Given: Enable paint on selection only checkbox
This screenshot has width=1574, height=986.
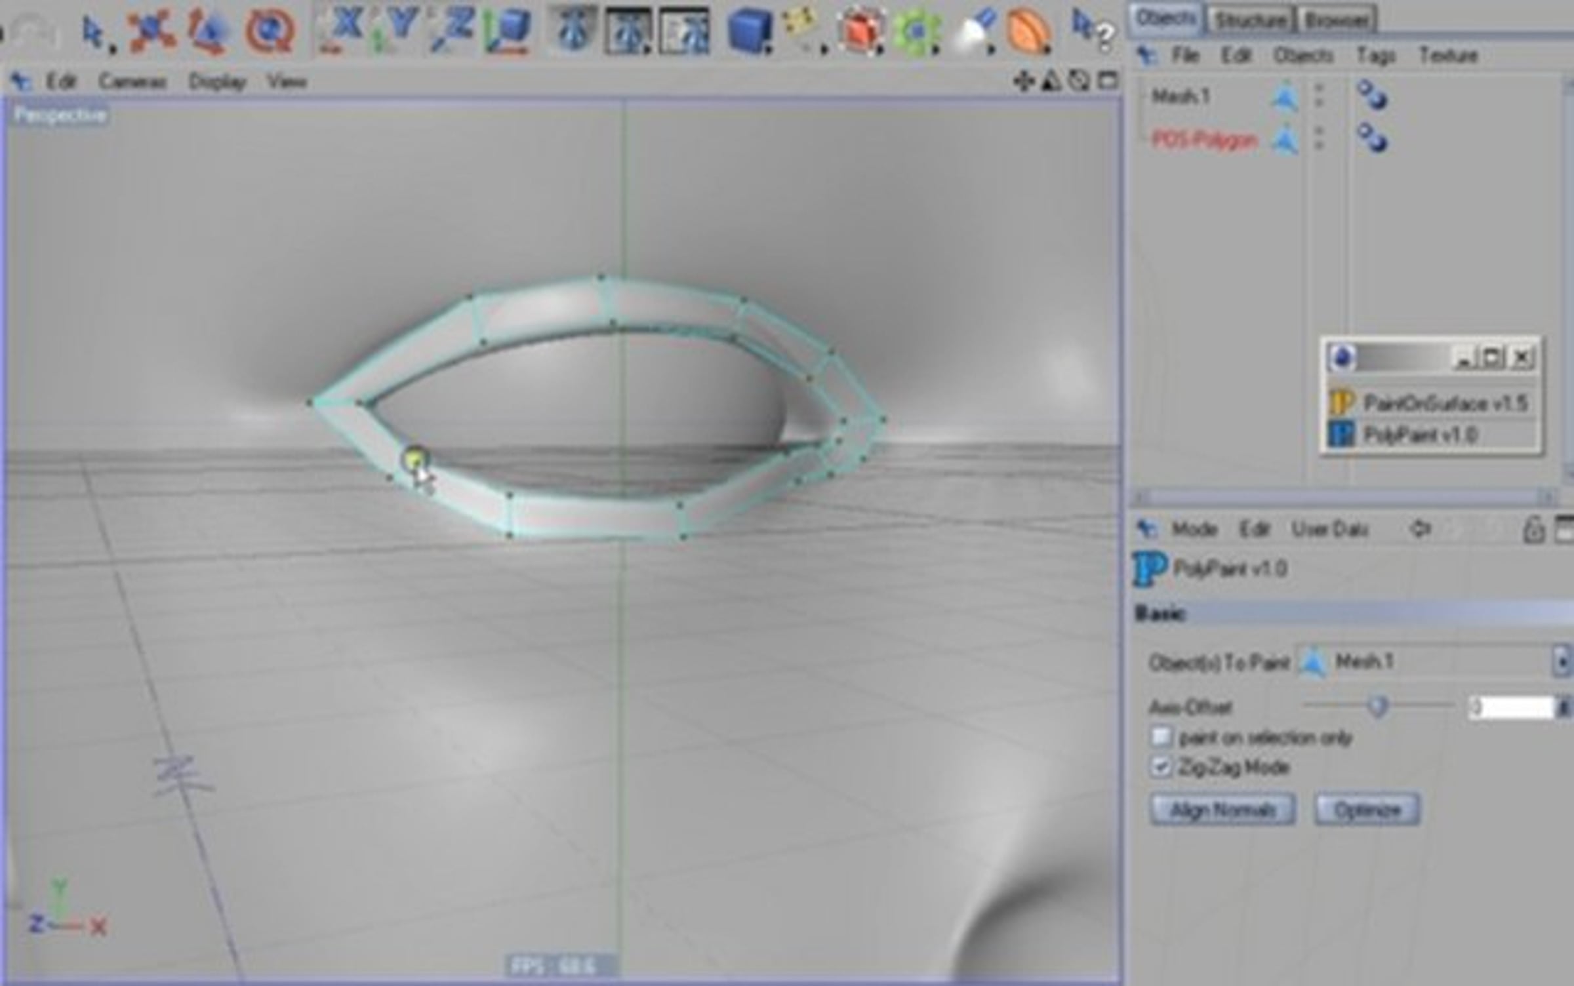Looking at the screenshot, I should pos(1161,737).
